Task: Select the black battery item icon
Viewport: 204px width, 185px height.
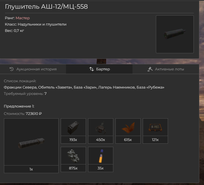Action: click(x=73, y=127)
